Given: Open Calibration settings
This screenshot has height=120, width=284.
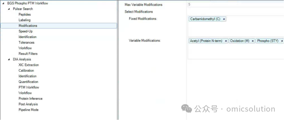Looking at the screenshot, I should point(26,70).
